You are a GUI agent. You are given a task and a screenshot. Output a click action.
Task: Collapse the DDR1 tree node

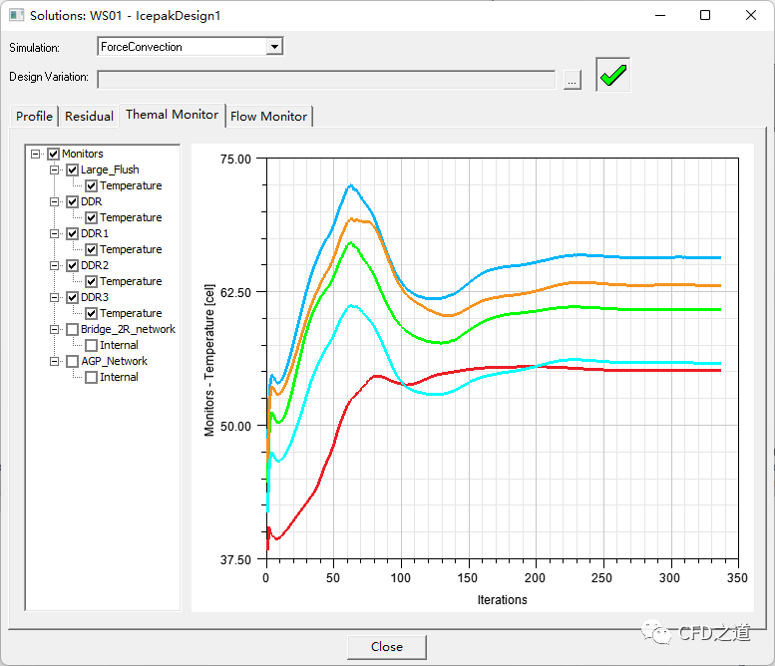click(x=55, y=233)
